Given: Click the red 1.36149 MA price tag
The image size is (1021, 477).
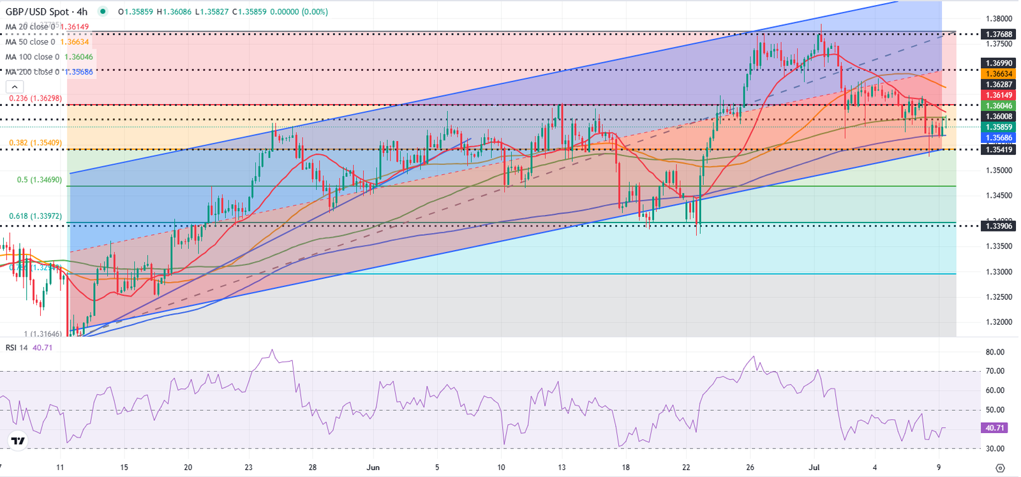Looking at the screenshot, I should (x=999, y=95).
